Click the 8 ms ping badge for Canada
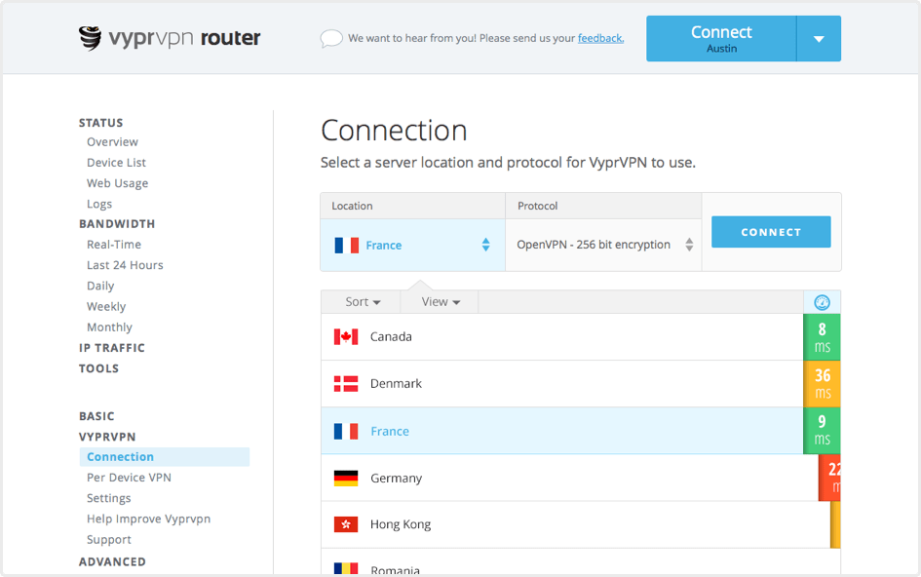The image size is (921, 577). point(822,336)
